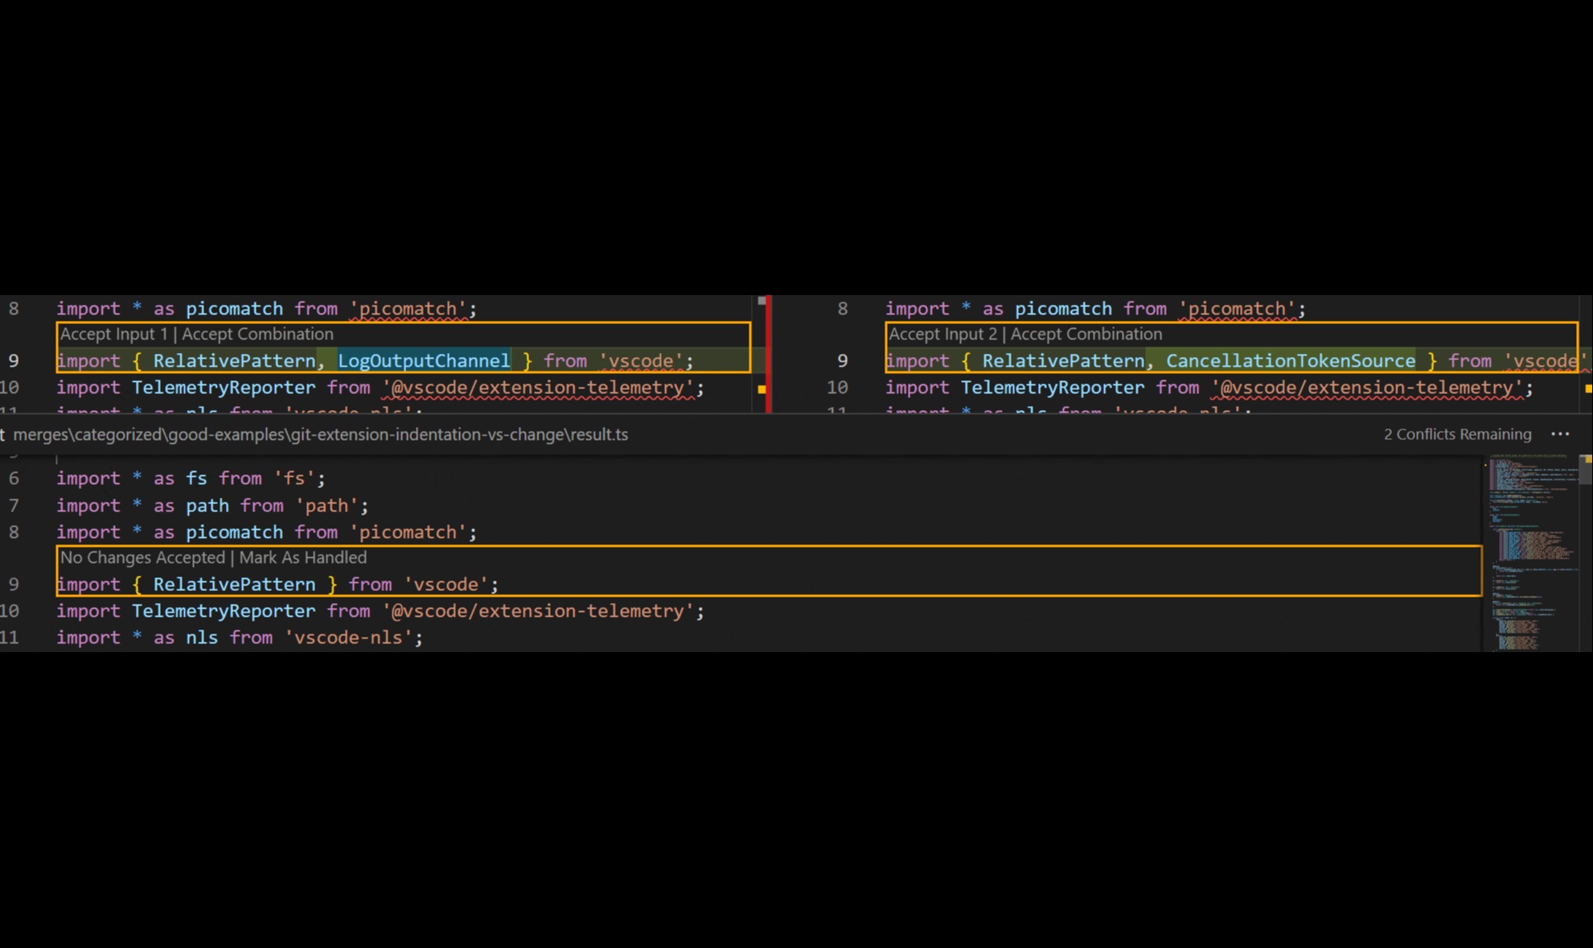This screenshot has height=948, width=1593.
Task: Click CancellationTokenSource in Input 2 code
Action: (1291, 361)
